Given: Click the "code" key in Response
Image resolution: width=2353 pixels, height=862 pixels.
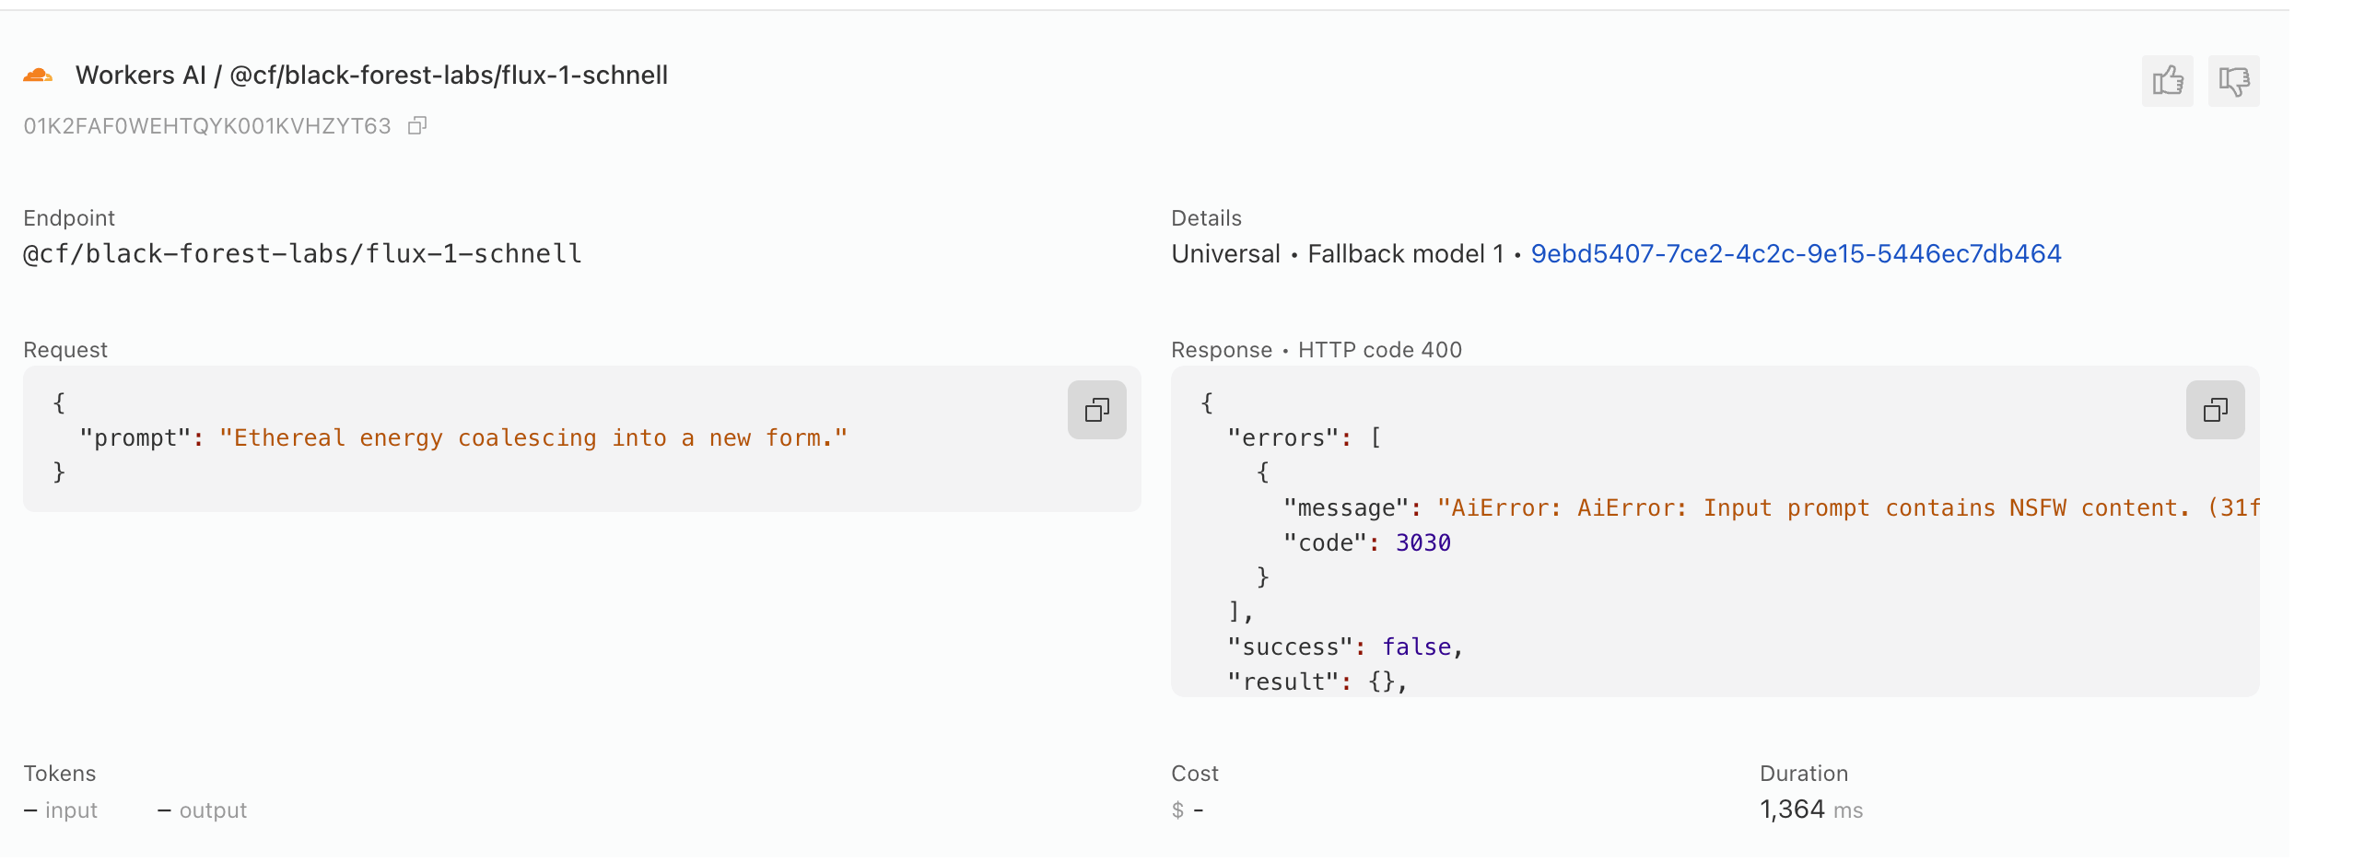Looking at the screenshot, I should [x=1324, y=543].
